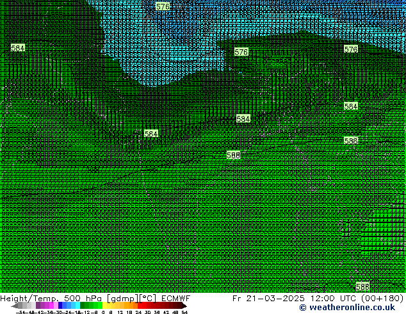Click the grey left arrow end of the legend
The width and height of the screenshot is (406, 314).
pyautogui.click(x=15, y=306)
